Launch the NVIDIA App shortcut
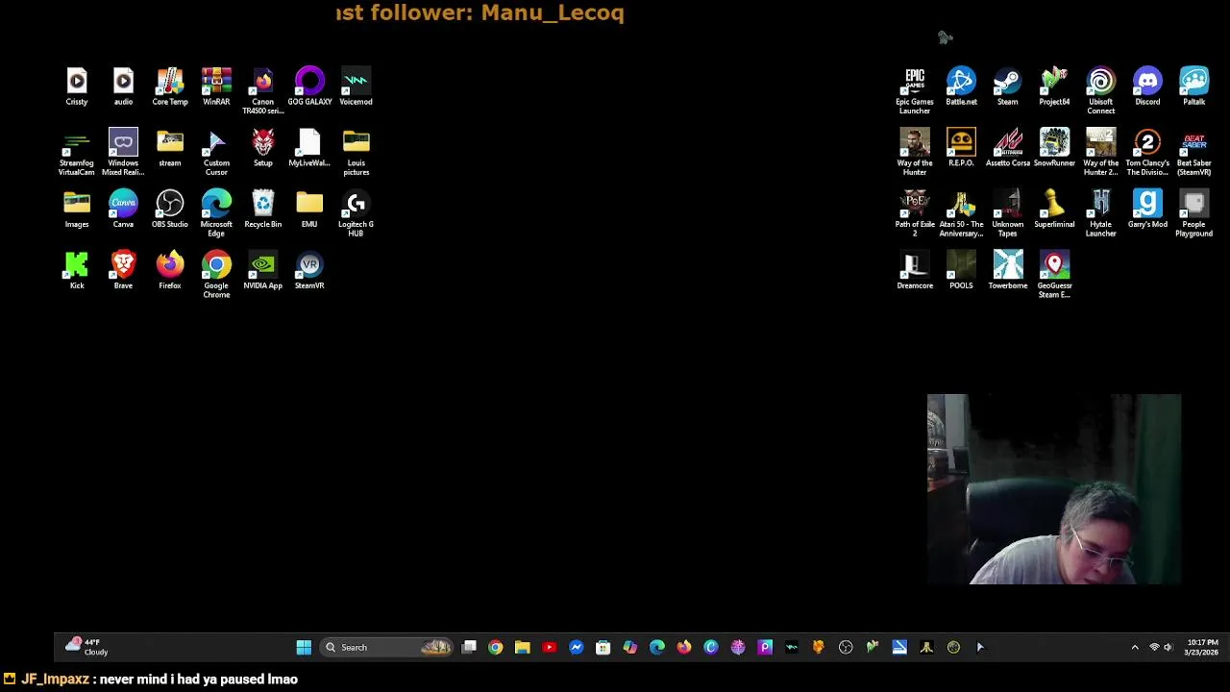 point(262,271)
